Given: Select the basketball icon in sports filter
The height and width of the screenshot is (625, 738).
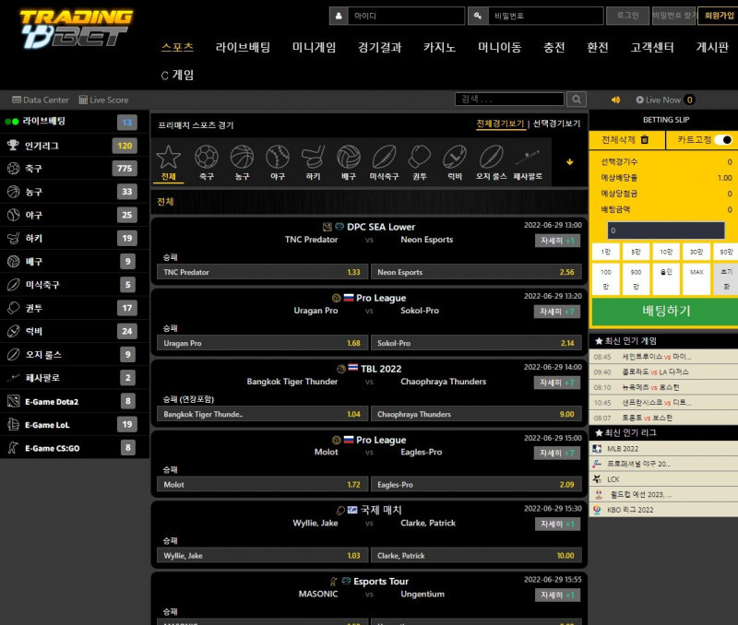Looking at the screenshot, I should click(242, 157).
